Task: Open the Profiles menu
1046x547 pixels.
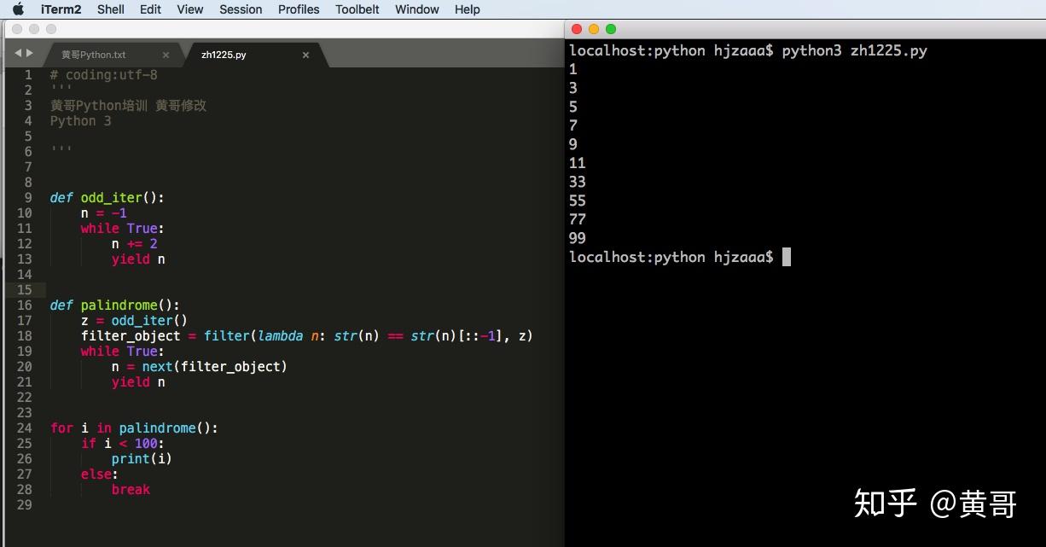Action: pos(298,9)
